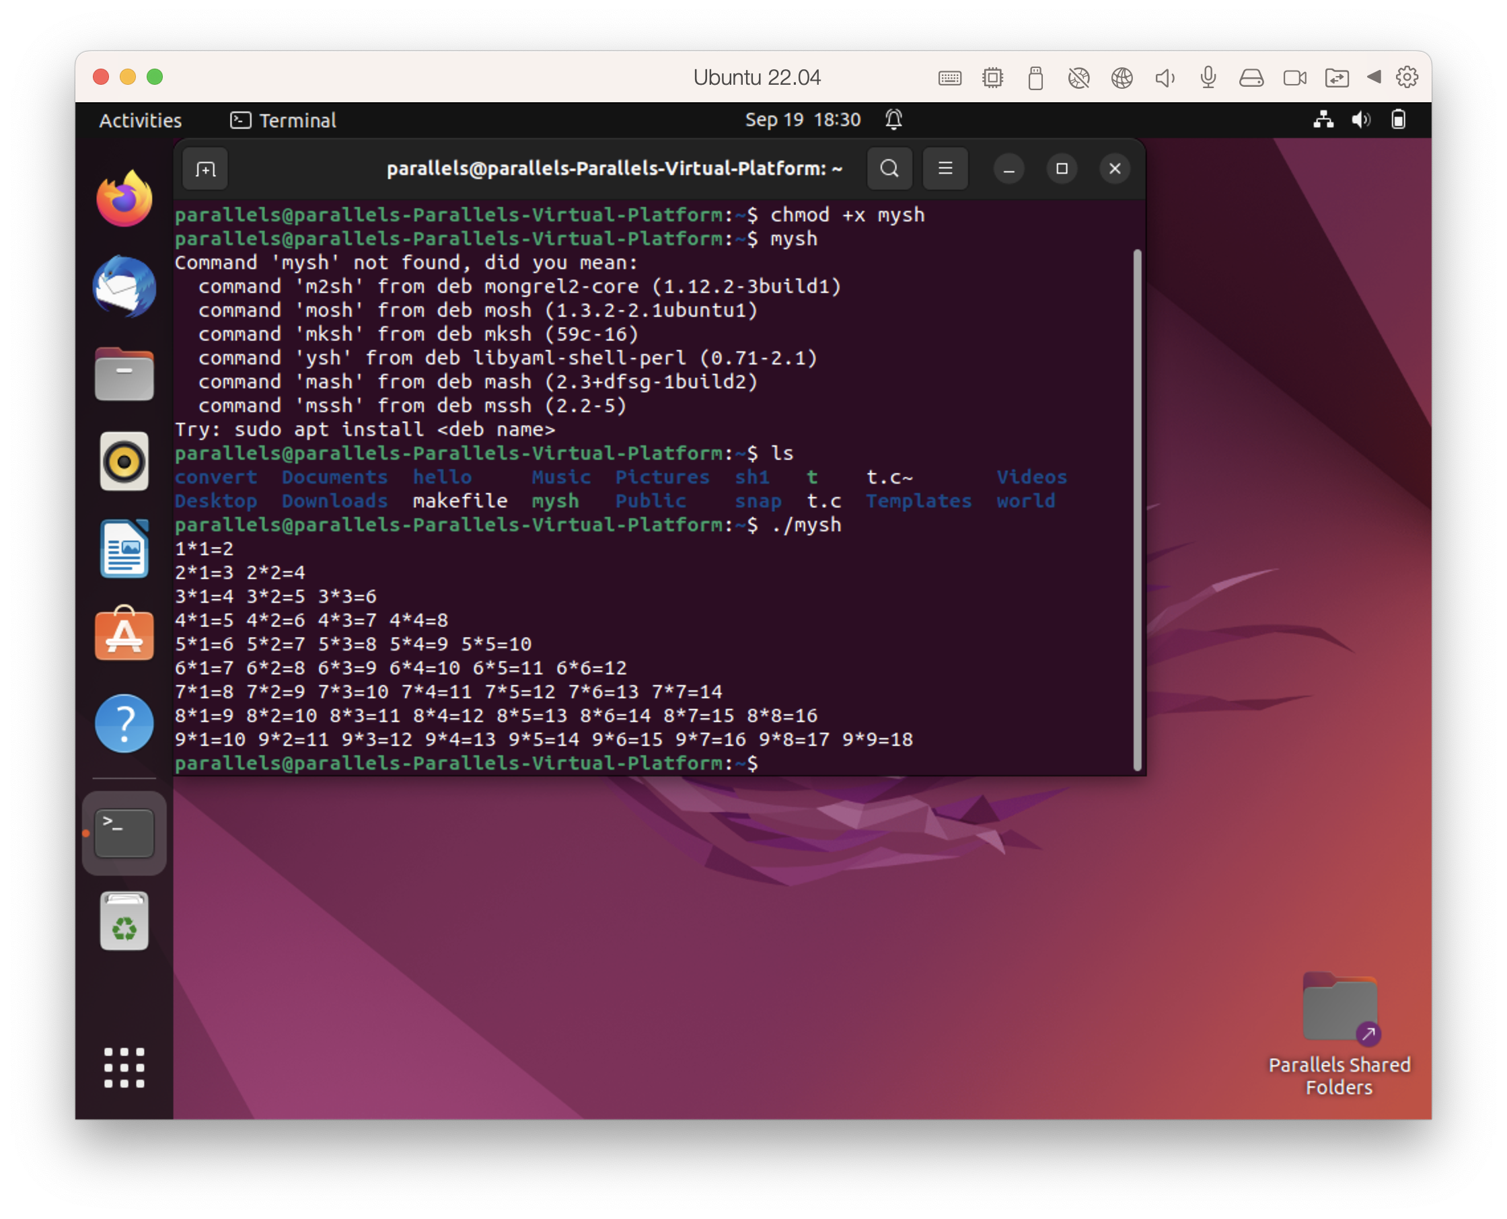Viewport: 1507px width, 1219px height.
Task: Open a new terminal tab
Action: click(x=205, y=169)
